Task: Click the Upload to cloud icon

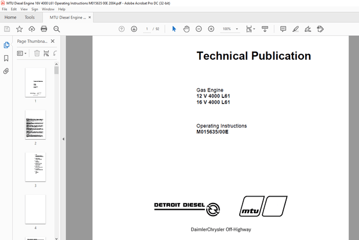Action: [x=31, y=29]
